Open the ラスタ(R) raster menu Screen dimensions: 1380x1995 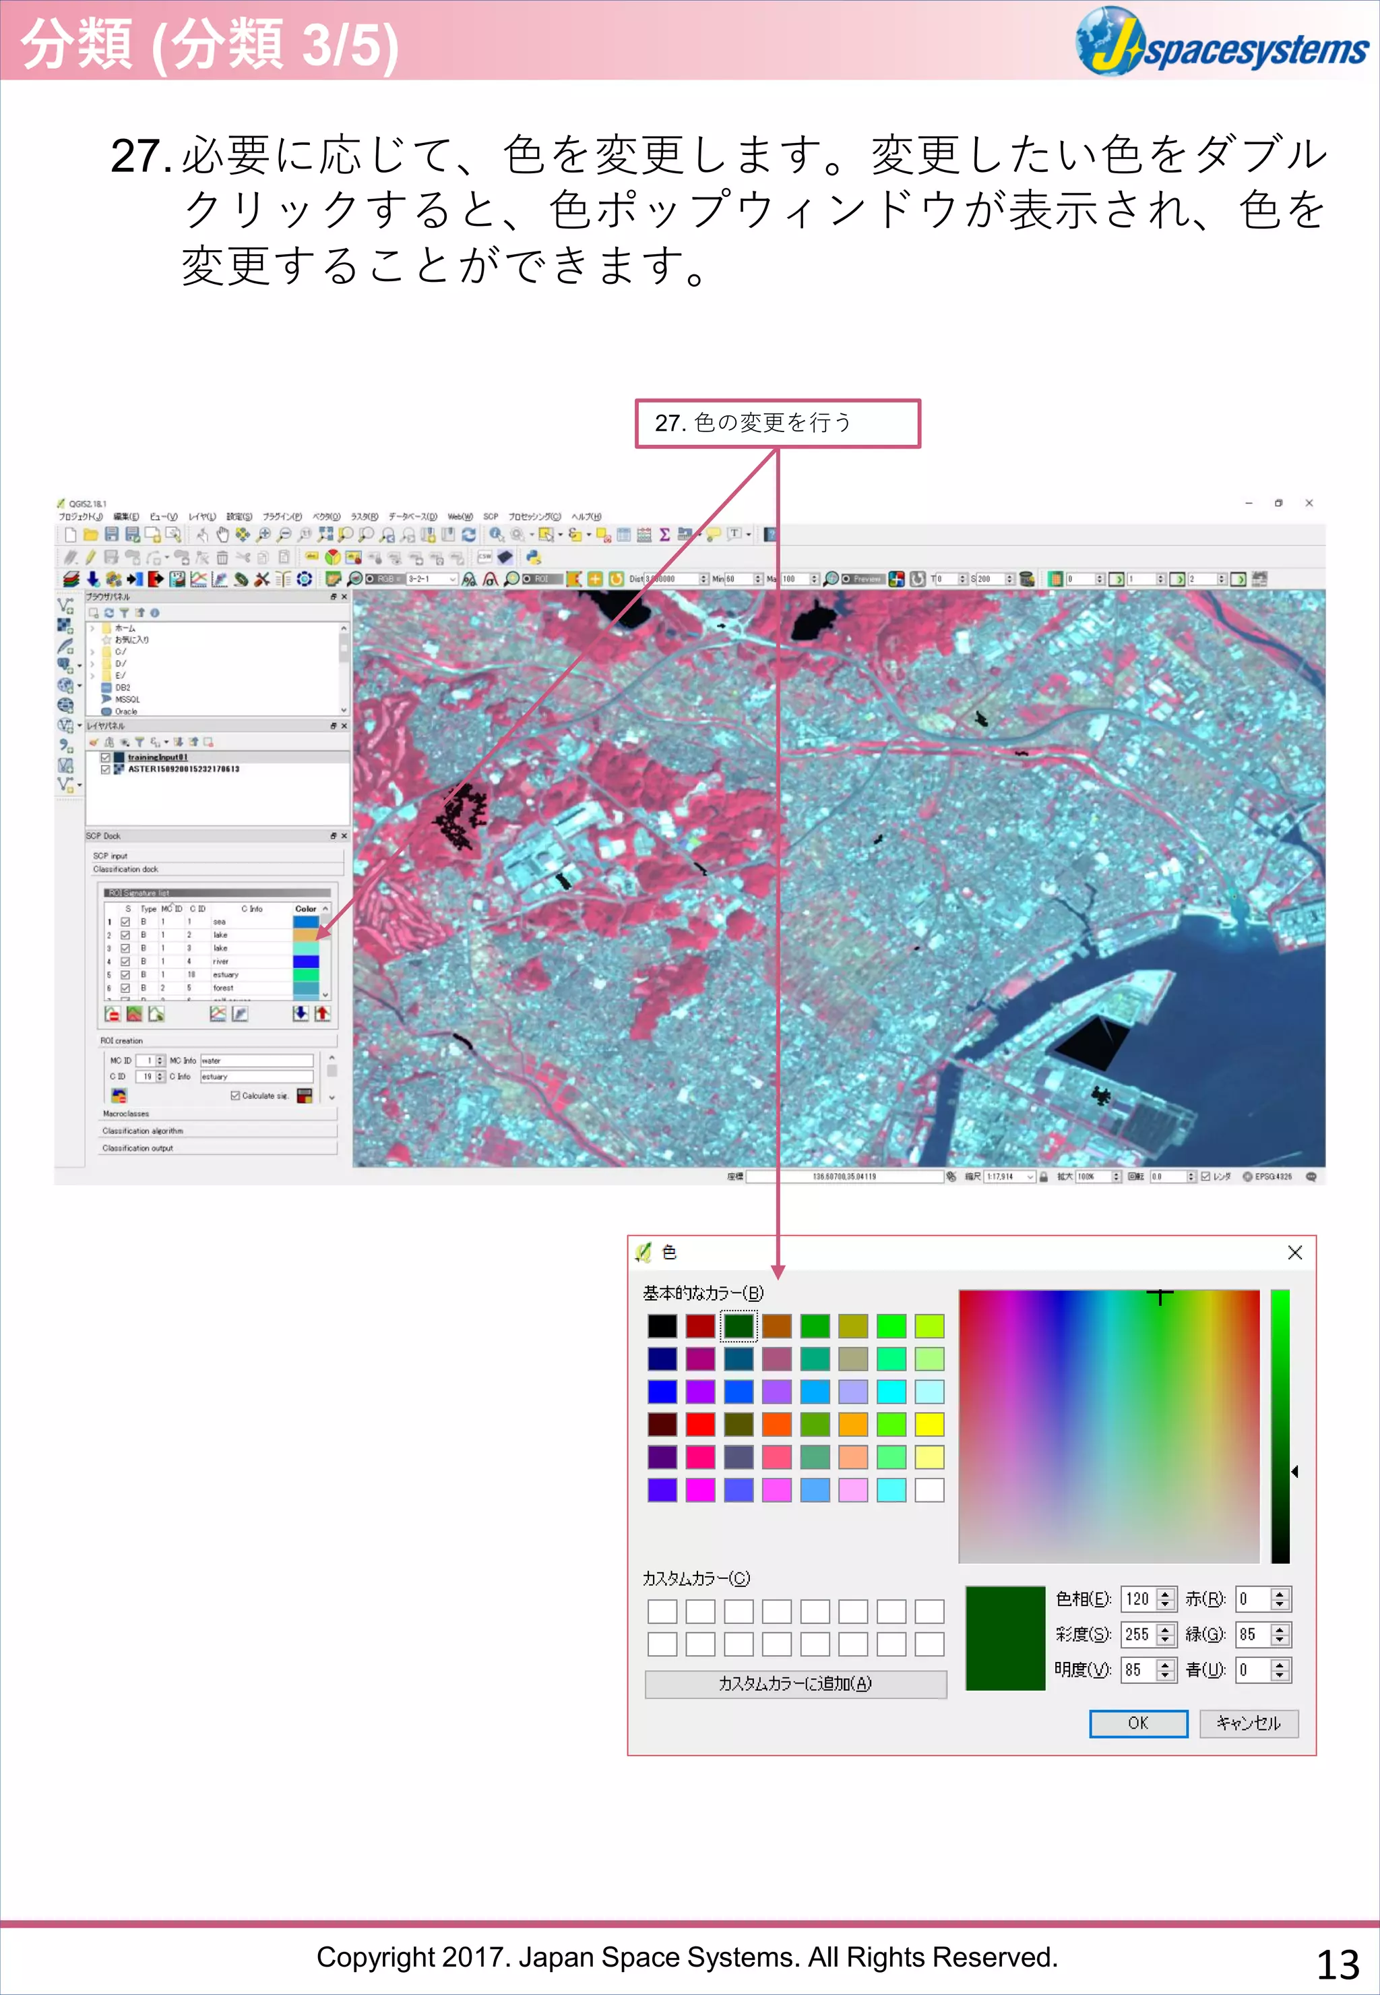(364, 516)
